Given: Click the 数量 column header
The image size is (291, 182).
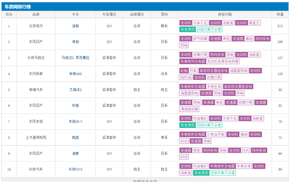Looking at the screenshot, I should pyautogui.click(x=280, y=14).
